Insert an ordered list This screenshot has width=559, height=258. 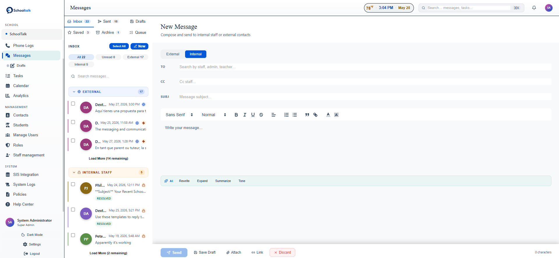coord(286,115)
